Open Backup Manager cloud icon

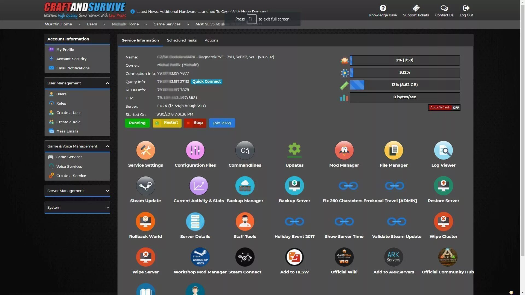(x=245, y=186)
